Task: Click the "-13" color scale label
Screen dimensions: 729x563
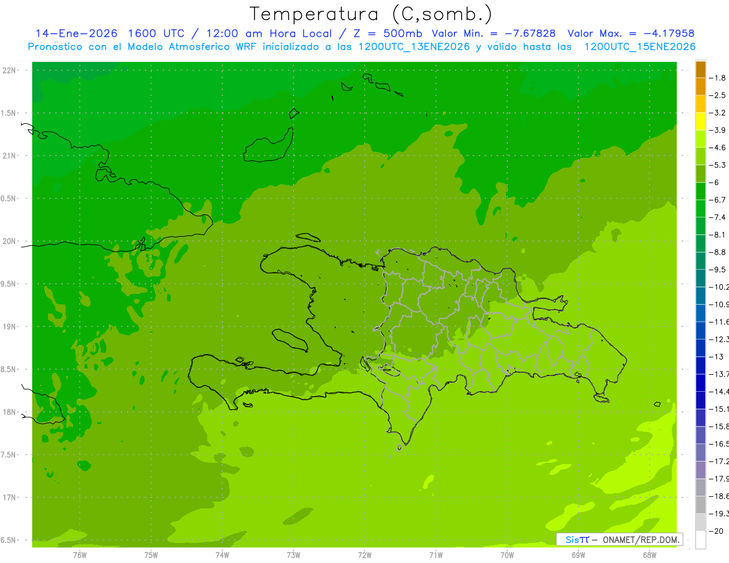Action: click(717, 357)
